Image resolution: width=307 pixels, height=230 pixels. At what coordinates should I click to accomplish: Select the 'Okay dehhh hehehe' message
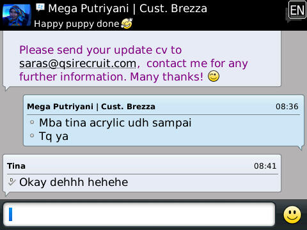click(x=74, y=182)
